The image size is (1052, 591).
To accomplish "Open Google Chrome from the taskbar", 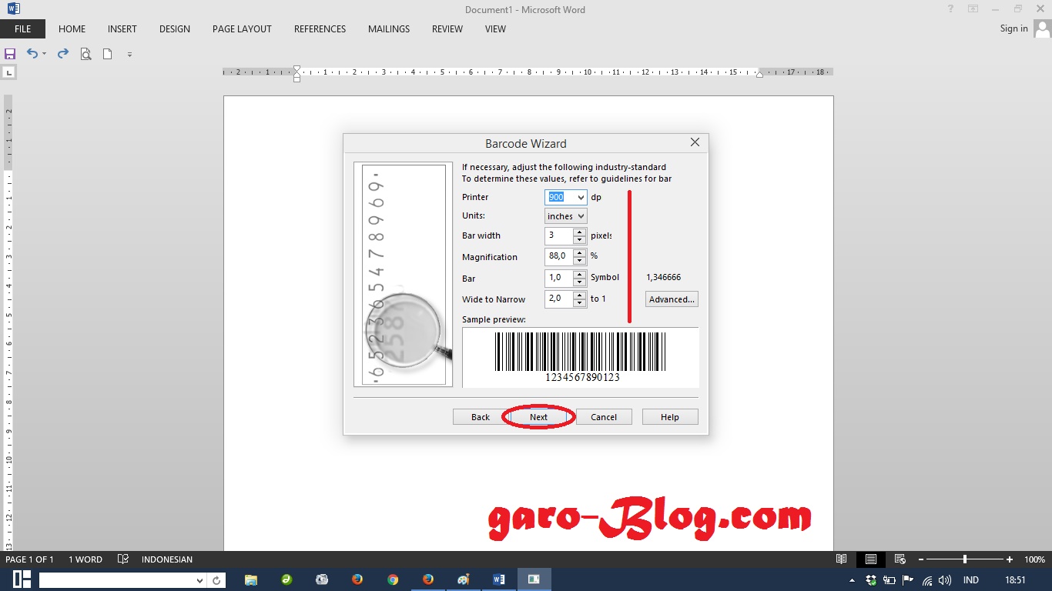I will tap(393, 579).
